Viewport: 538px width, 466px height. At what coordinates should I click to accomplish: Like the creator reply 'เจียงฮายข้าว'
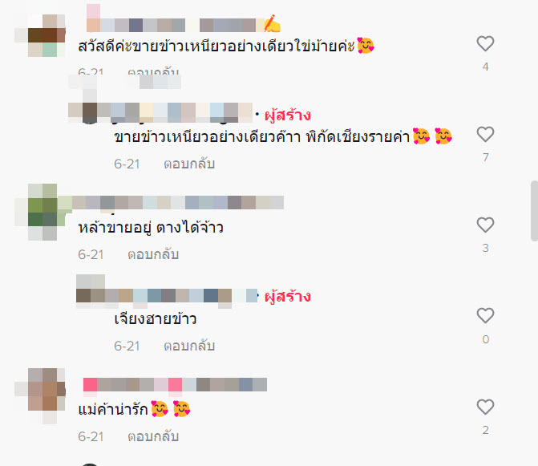click(x=485, y=316)
